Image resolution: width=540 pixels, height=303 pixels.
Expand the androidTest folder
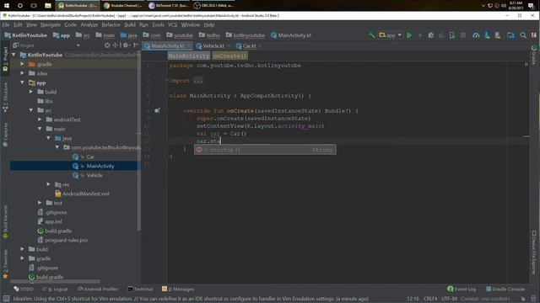(40, 120)
